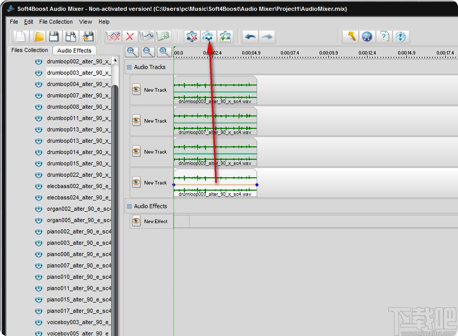458x336 pixels.
Task: Click timeline ruler at 0:00:07.4 mark
Action: [290, 53]
